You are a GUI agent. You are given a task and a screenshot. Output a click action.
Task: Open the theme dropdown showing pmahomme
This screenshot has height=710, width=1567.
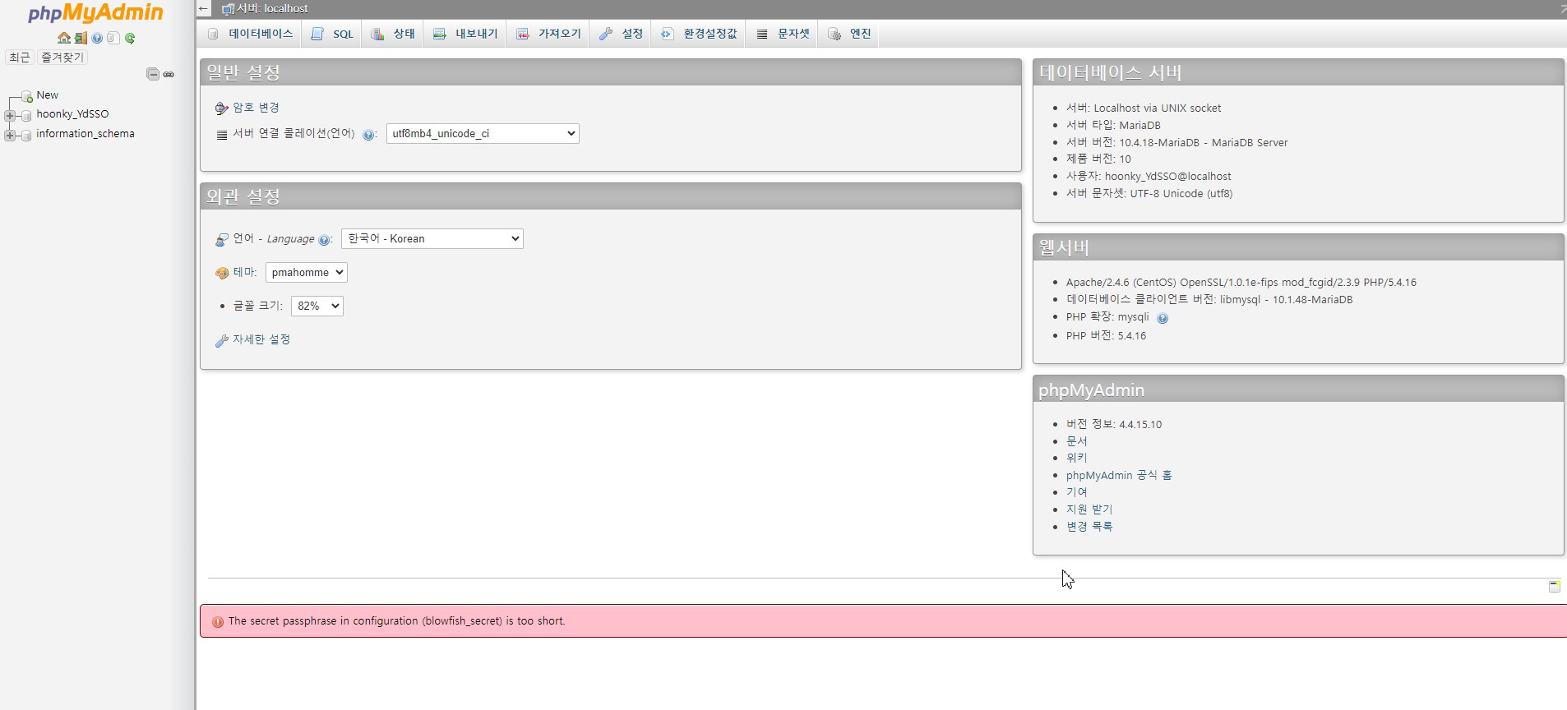point(307,272)
